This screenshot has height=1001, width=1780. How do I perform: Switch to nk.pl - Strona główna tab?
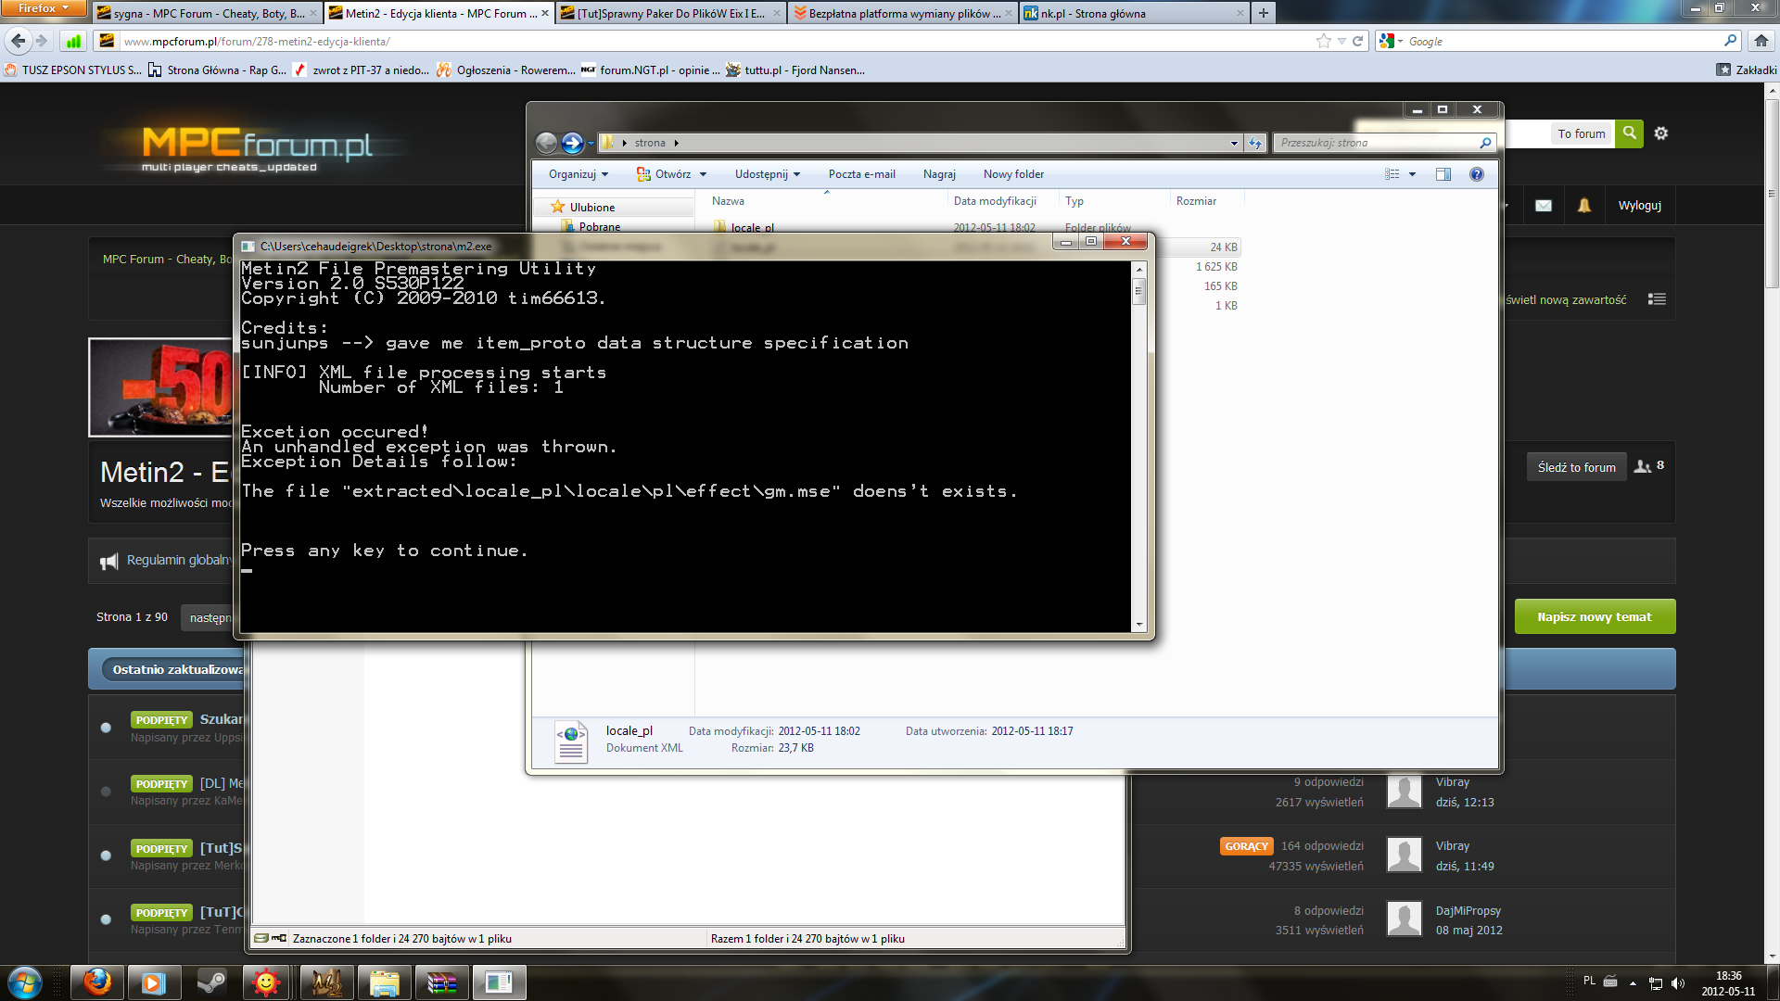pyautogui.click(x=1133, y=13)
